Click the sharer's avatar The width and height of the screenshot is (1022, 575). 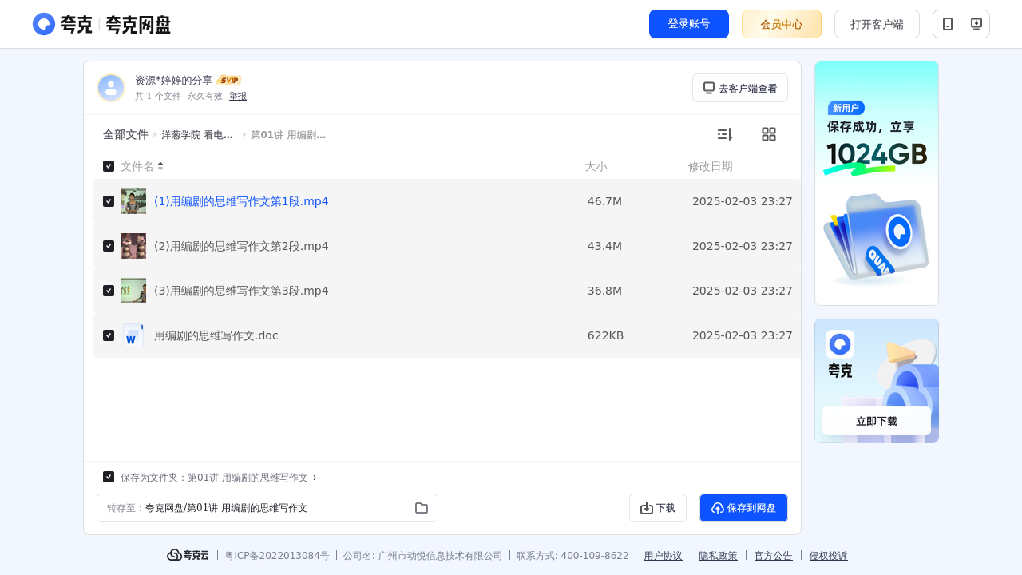tap(111, 88)
